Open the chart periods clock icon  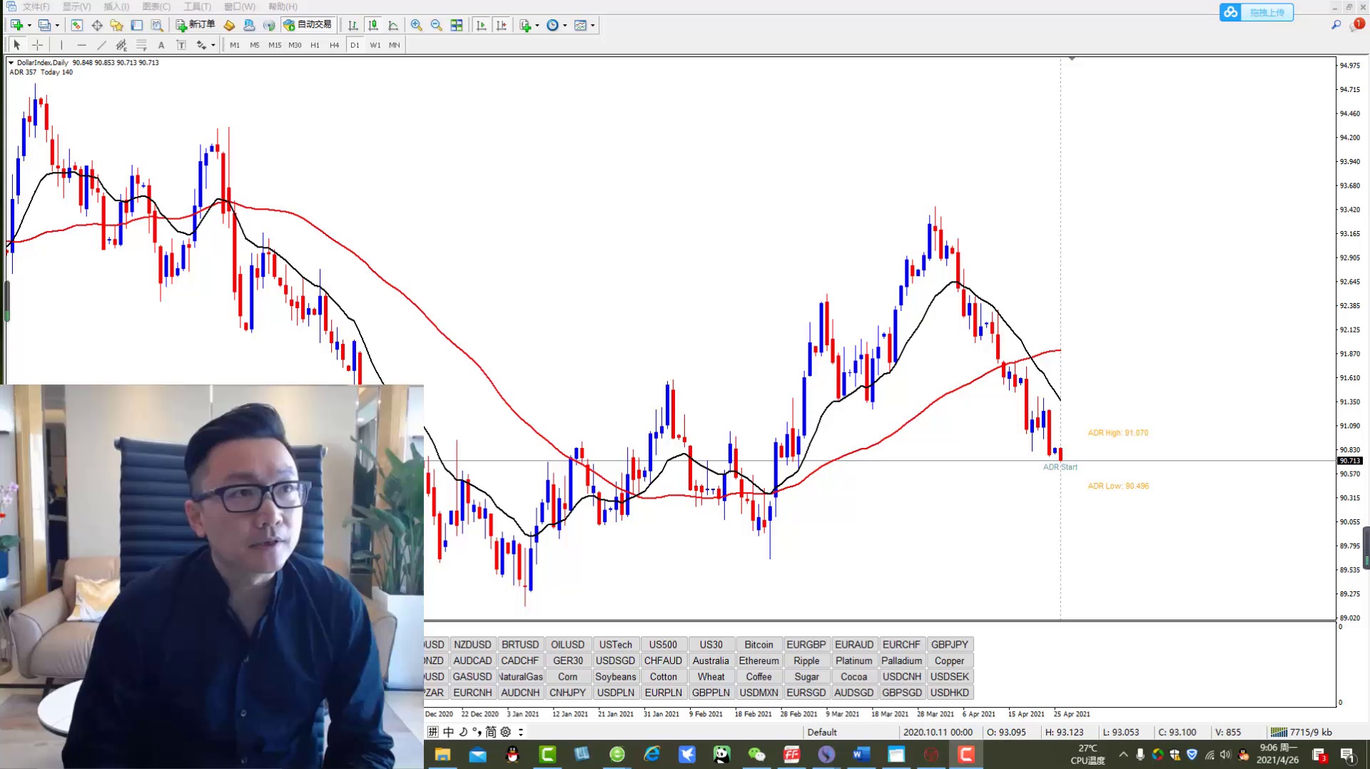(x=552, y=25)
